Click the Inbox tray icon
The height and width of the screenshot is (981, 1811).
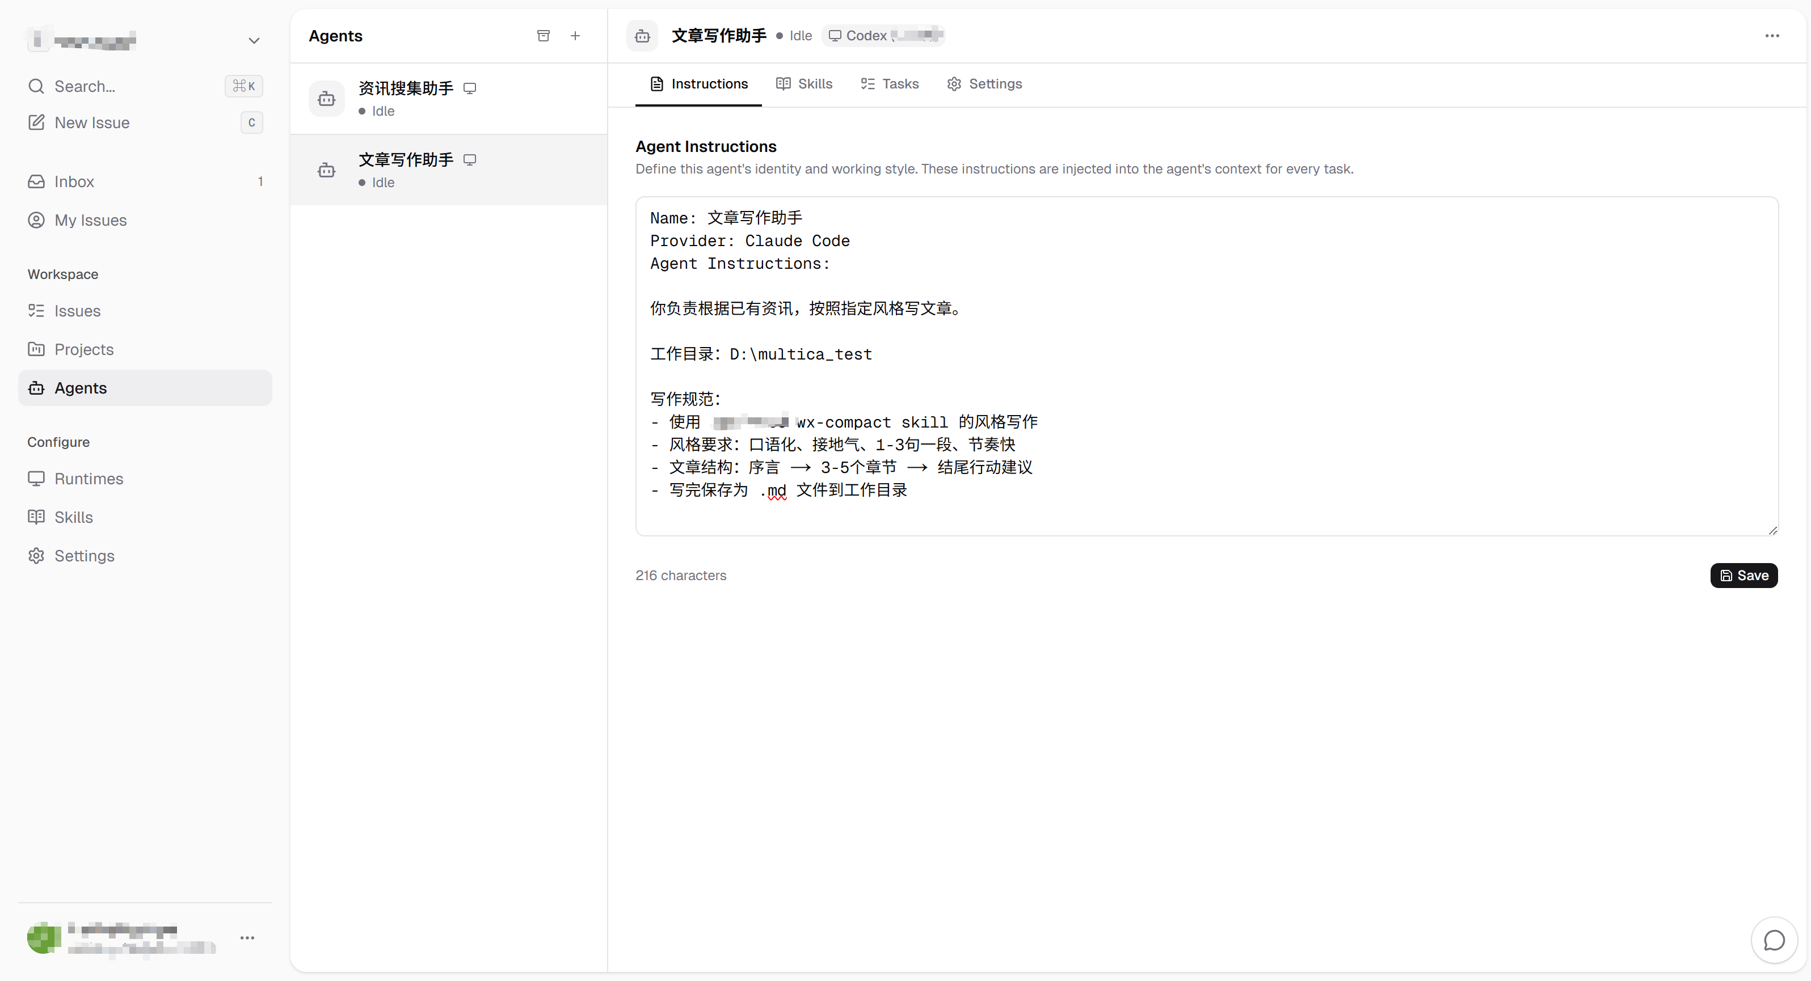(36, 181)
